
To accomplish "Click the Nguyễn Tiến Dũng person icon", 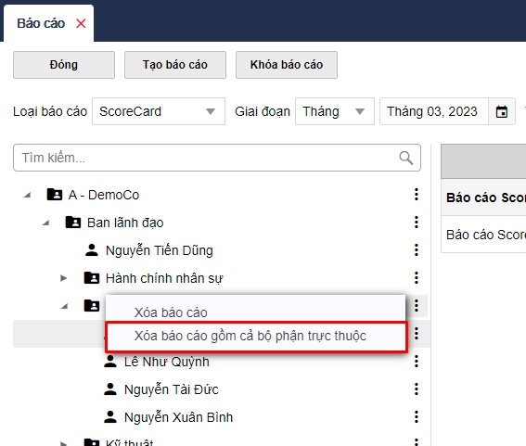I will [92, 250].
